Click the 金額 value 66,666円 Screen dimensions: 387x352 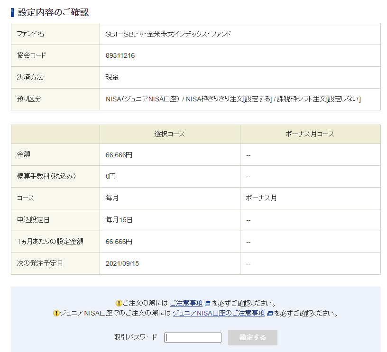coord(119,155)
